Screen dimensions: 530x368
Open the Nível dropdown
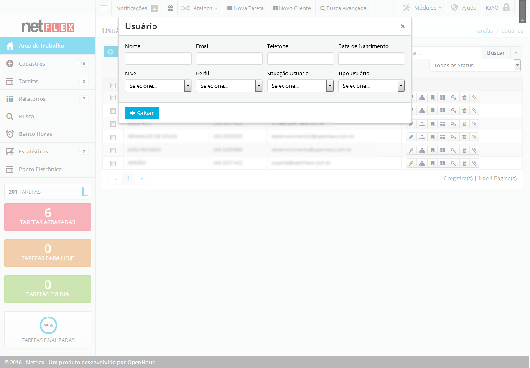coord(158,86)
